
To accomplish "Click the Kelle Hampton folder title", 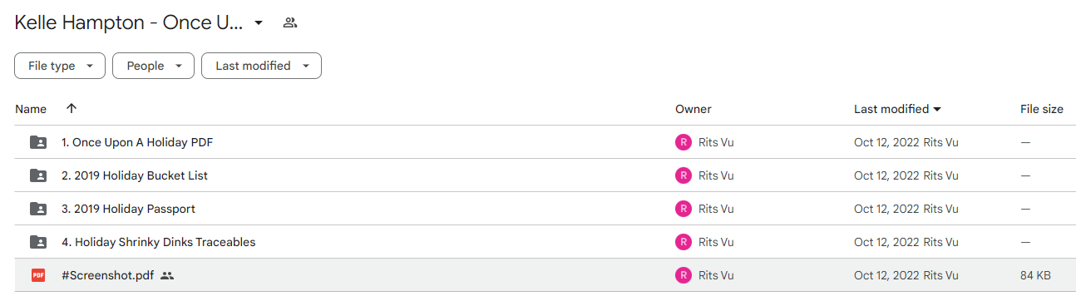I will pyautogui.click(x=129, y=23).
